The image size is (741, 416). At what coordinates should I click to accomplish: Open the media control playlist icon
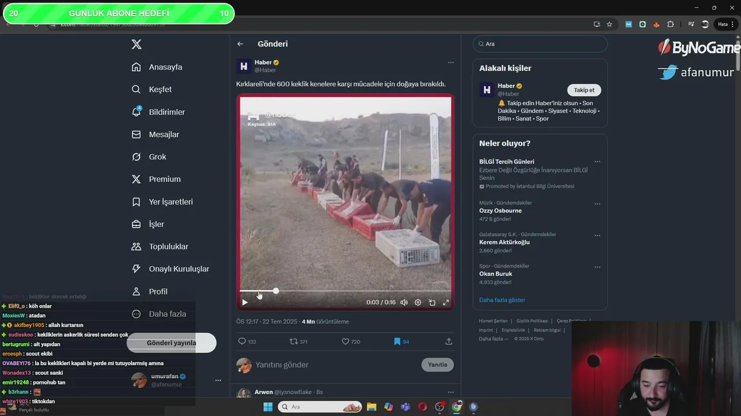[x=691, y=24]
